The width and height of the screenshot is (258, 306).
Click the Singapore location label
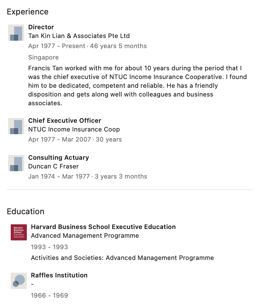pyautogui.click(x=43, y=58)
